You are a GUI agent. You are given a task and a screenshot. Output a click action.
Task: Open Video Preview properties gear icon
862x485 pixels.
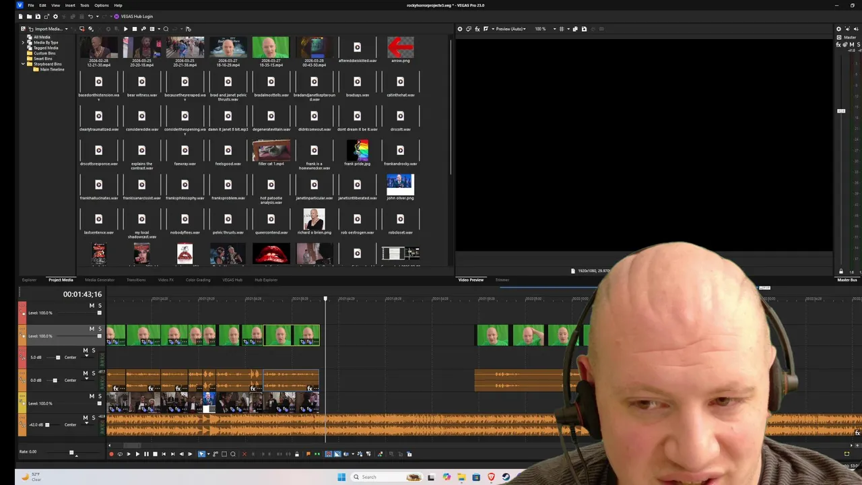pyautogui.click(x=460, y=29)
